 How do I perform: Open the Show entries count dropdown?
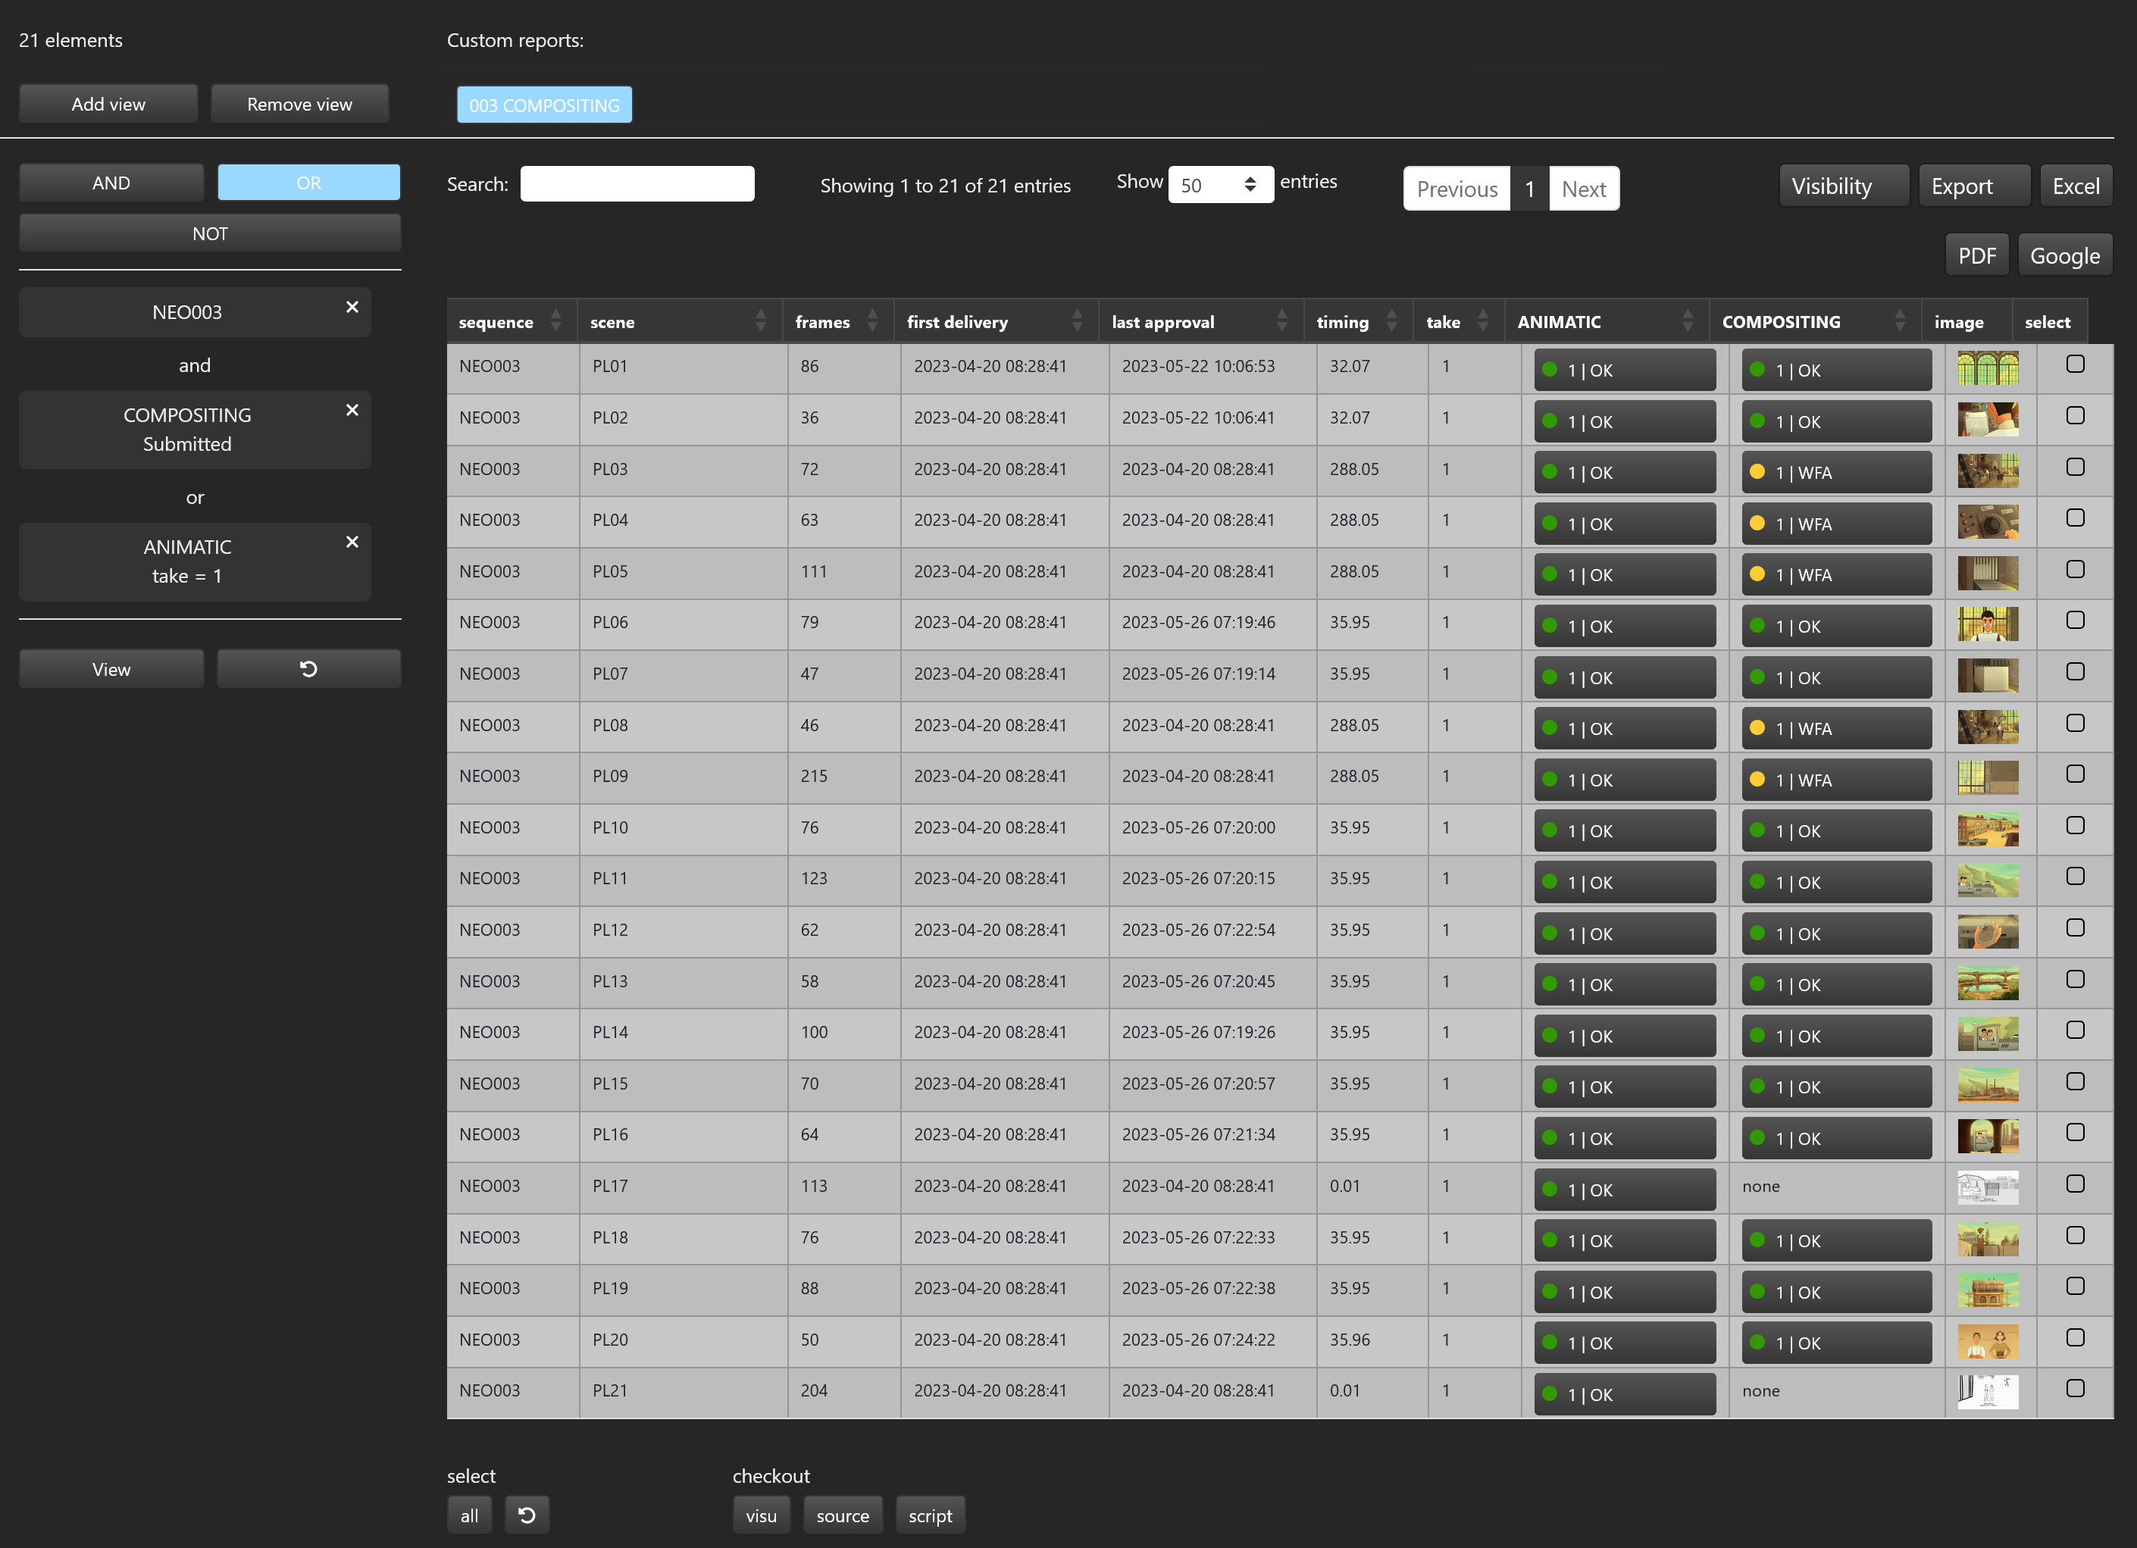point(1220,185)
